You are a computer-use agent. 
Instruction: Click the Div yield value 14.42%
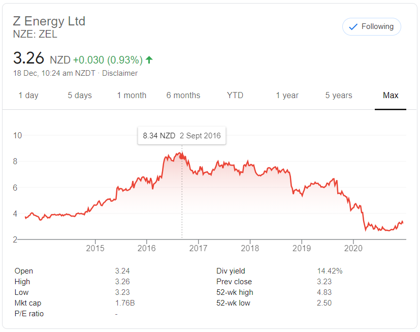(330, 271)
